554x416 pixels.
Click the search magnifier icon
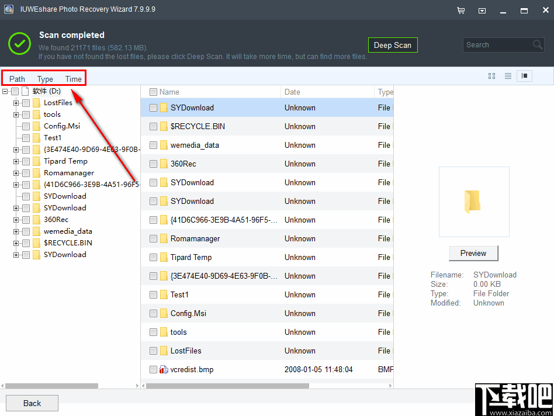click(x=537, y=44)
